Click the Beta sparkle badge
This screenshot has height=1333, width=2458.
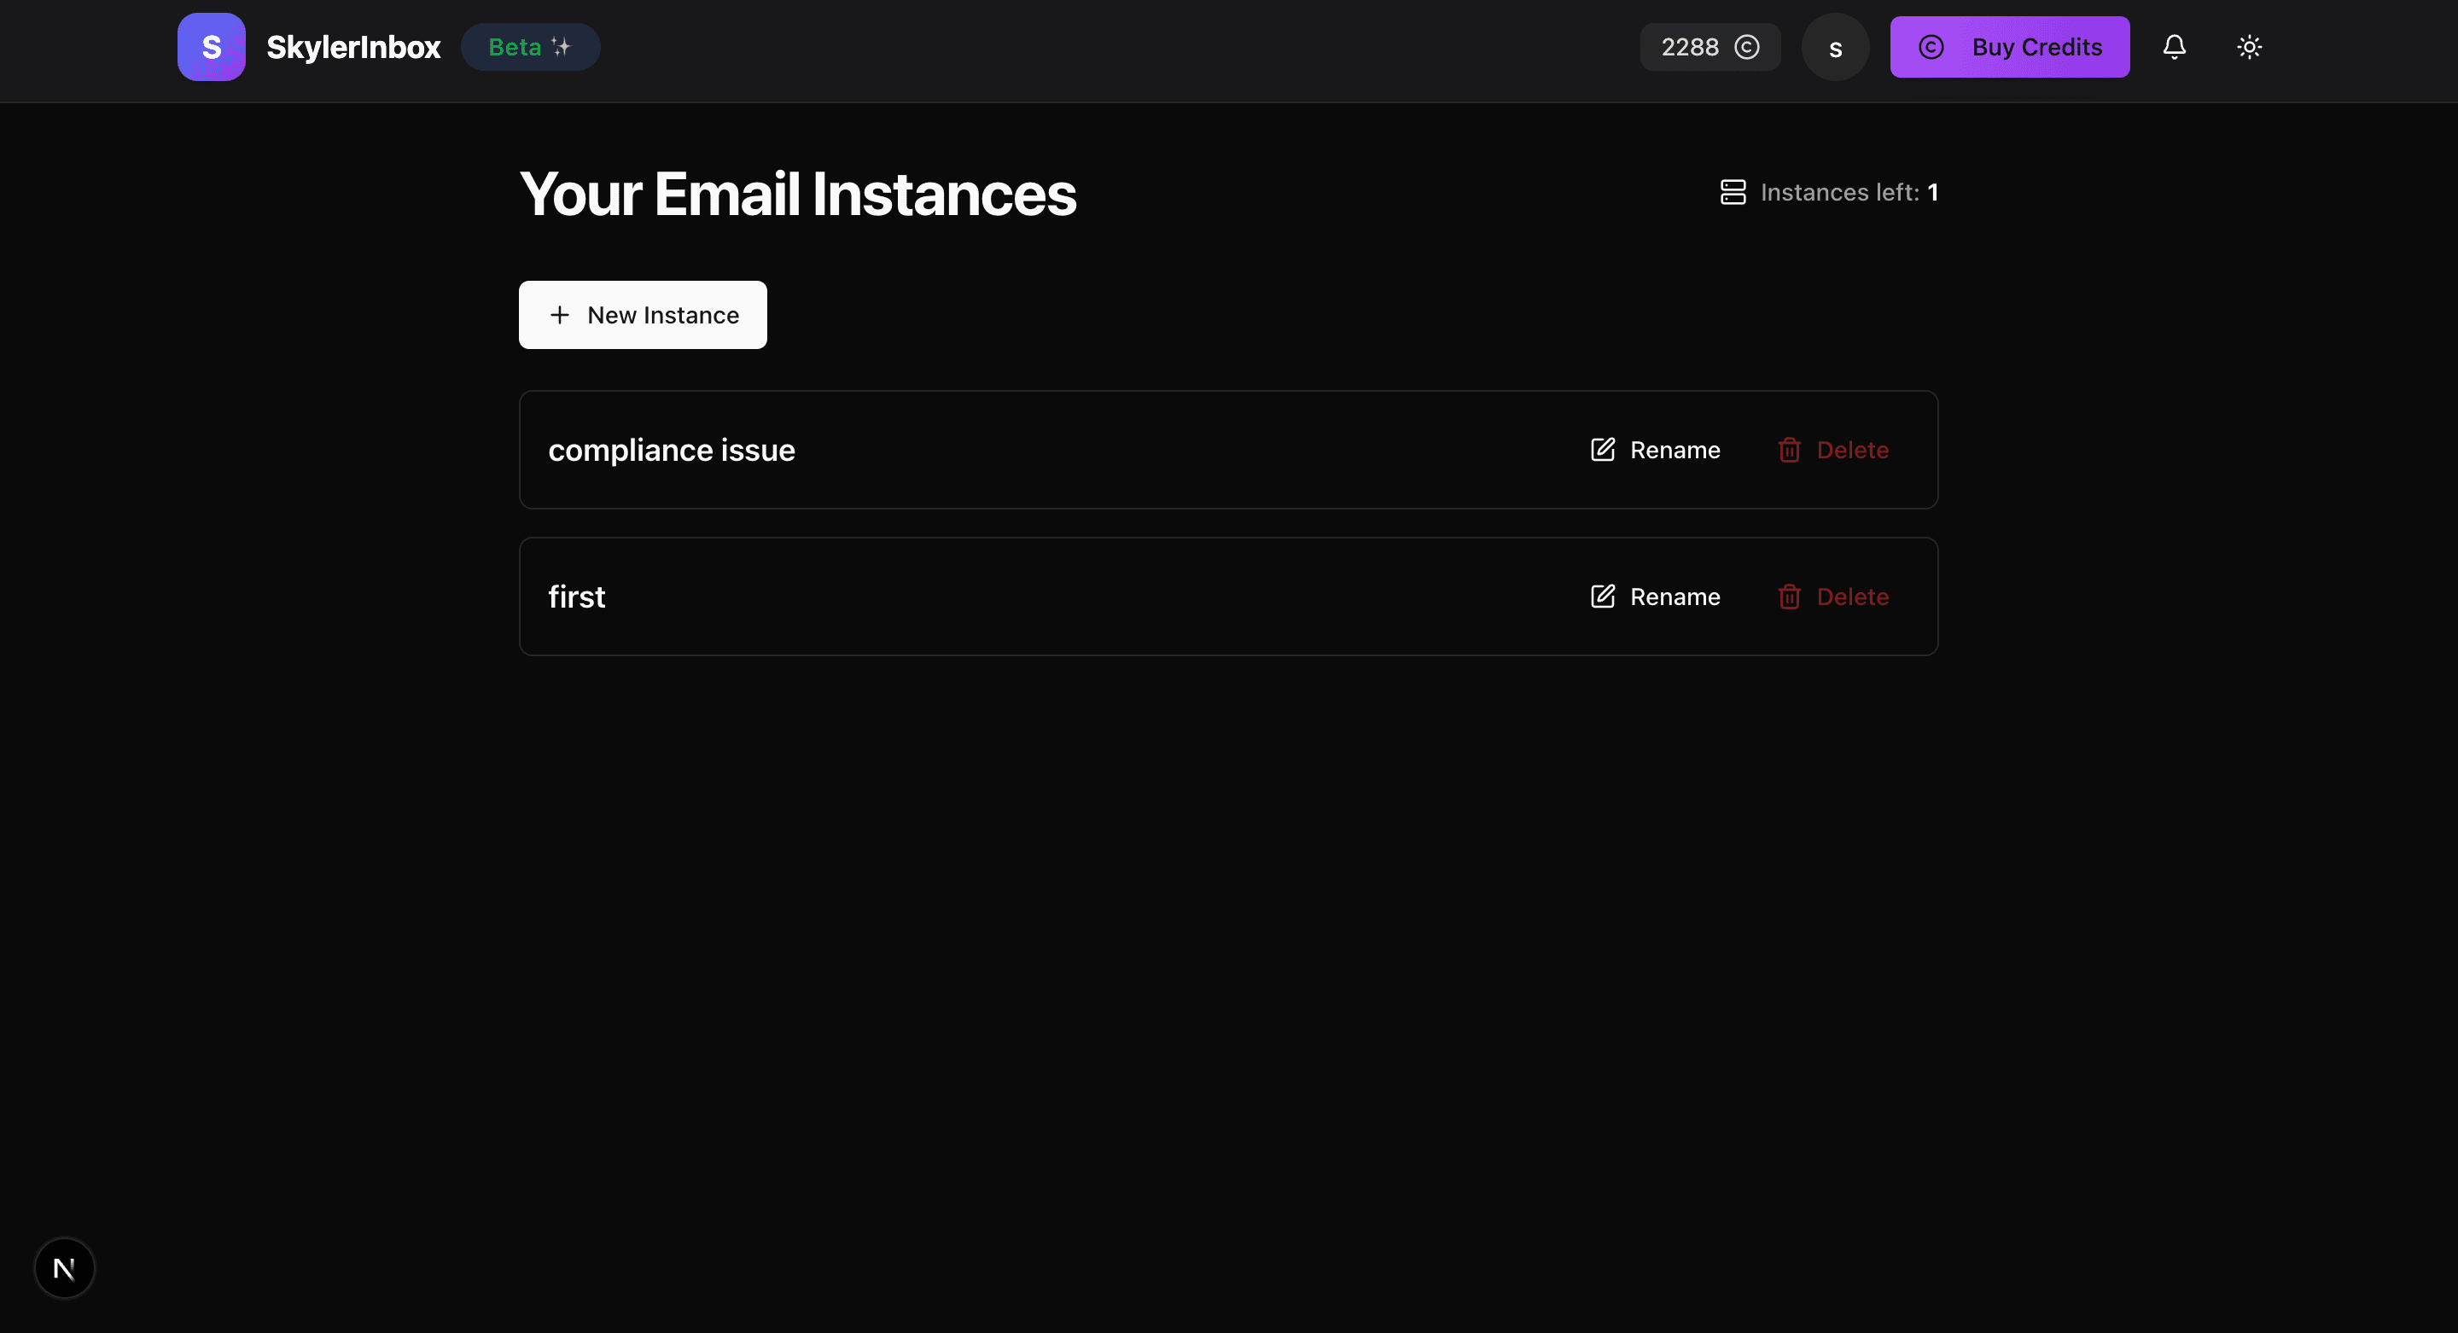click(529, 47)
